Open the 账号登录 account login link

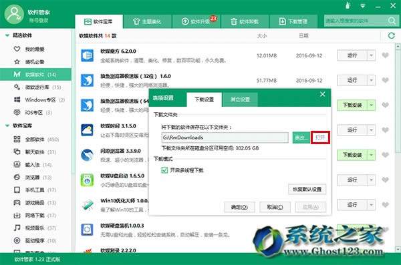pos(39,21)
